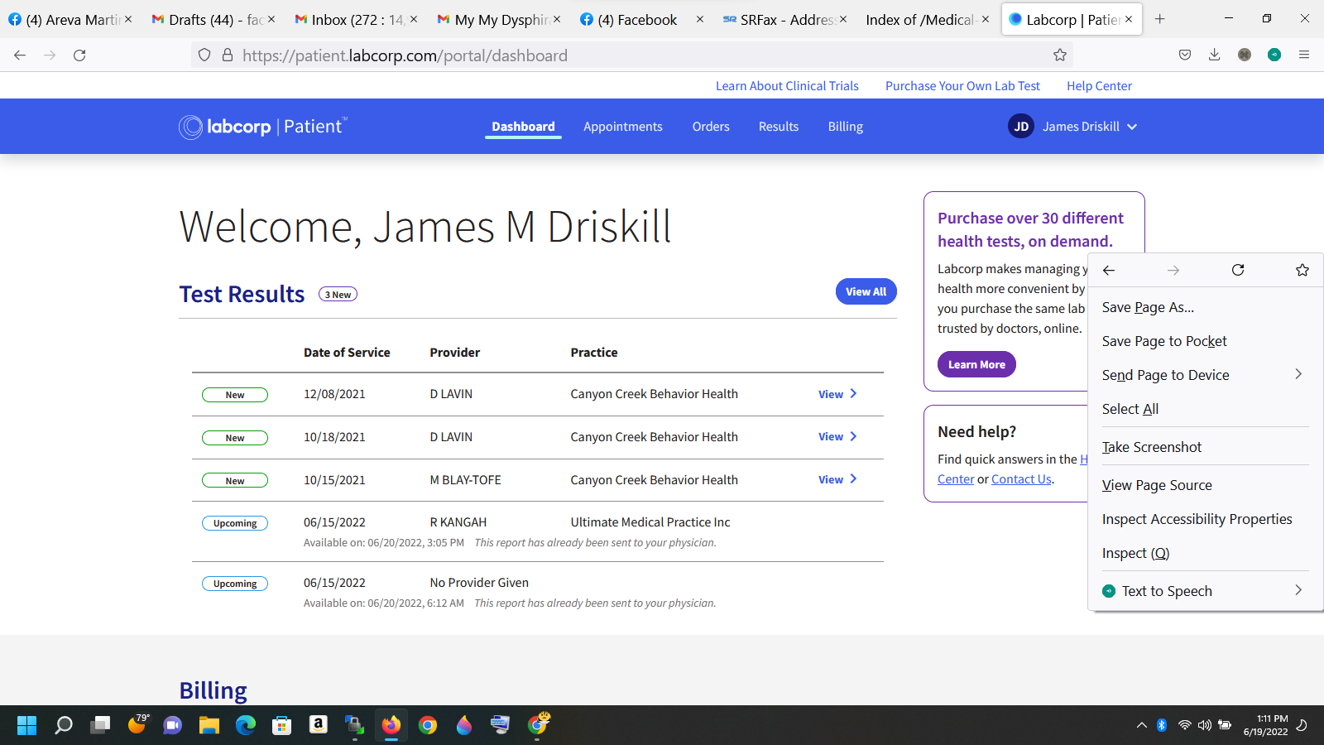Switch to Index of /Medical tab
Image resolution: width=1324 pixels, height=745 pixels.
(927, 19)
